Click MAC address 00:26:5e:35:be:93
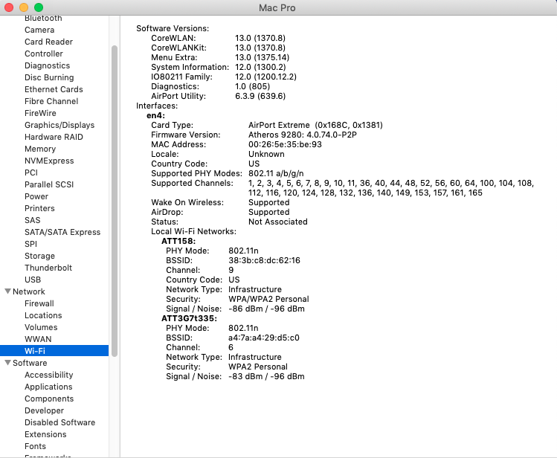This screenshot has width=557, height=458. 285,144
